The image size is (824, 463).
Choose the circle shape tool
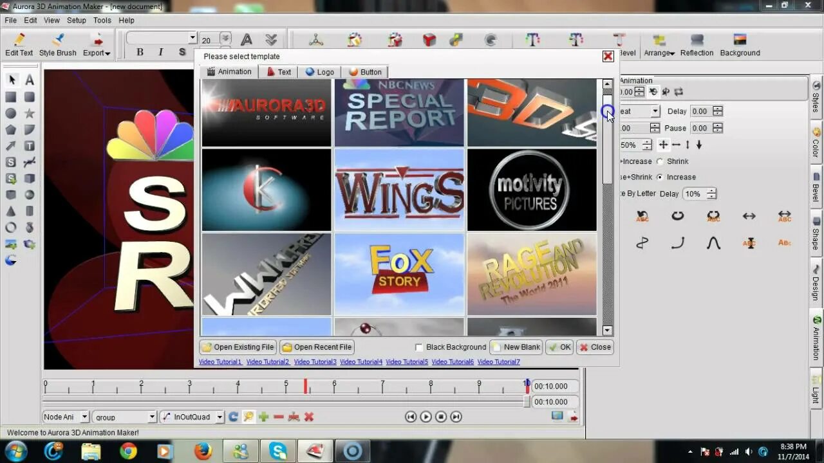[x=12, y=113]
